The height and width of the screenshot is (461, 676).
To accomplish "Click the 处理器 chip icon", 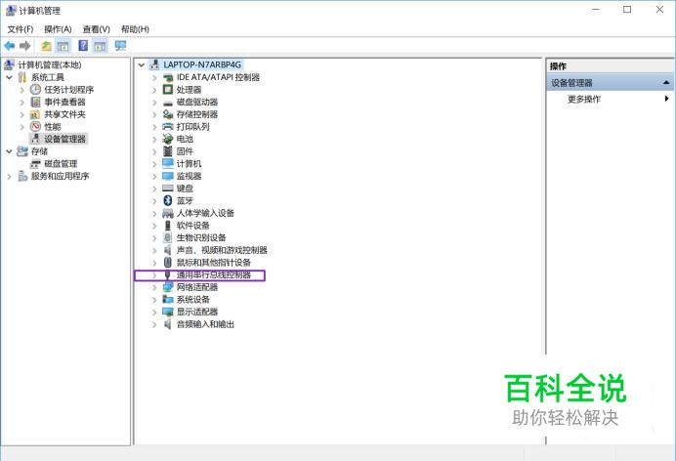I will pyautogui.click(x=168, y=90).
